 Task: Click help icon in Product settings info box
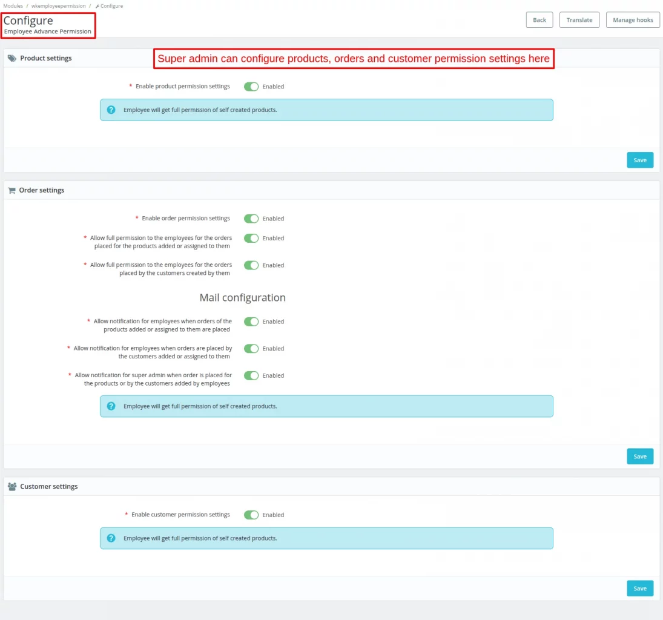pos(111,110)
